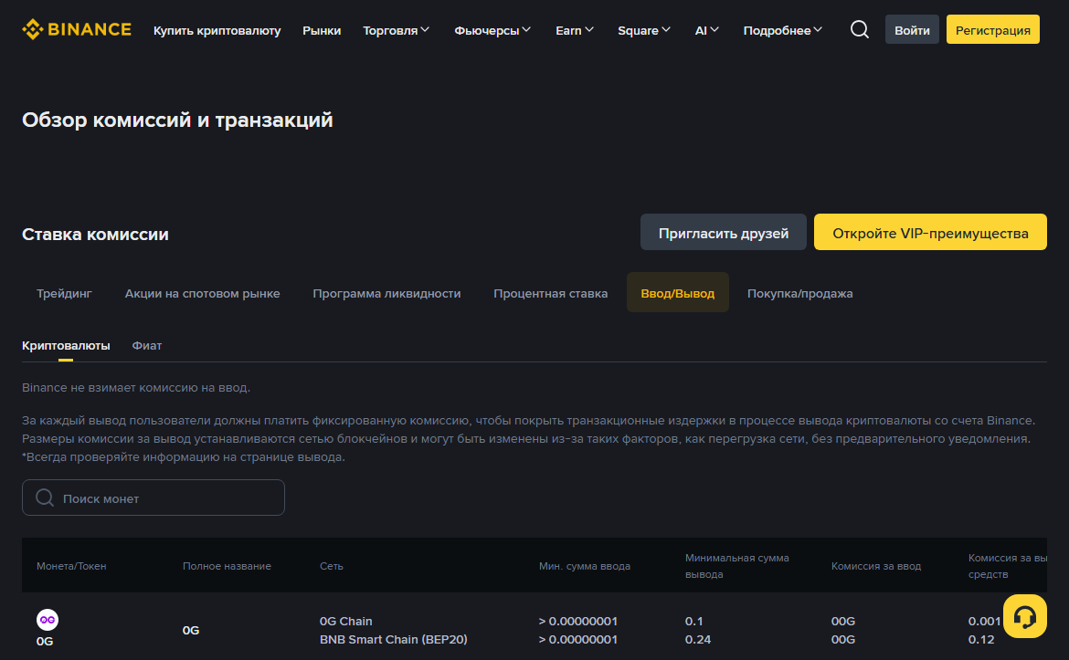Click Откройте VIP-преимущества button

(930, 232)
